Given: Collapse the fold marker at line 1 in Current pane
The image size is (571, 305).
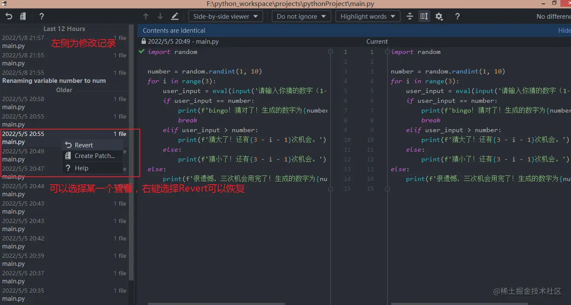Looking at the screenshot, I should click(x=387, y=52).
